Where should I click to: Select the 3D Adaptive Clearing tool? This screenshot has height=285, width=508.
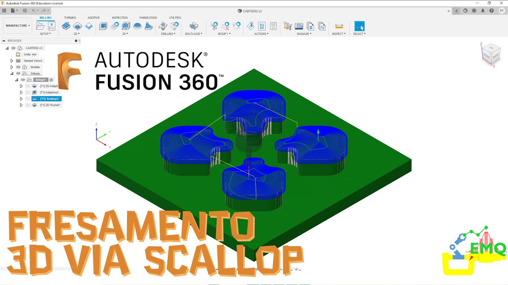(x=103, y=26)
